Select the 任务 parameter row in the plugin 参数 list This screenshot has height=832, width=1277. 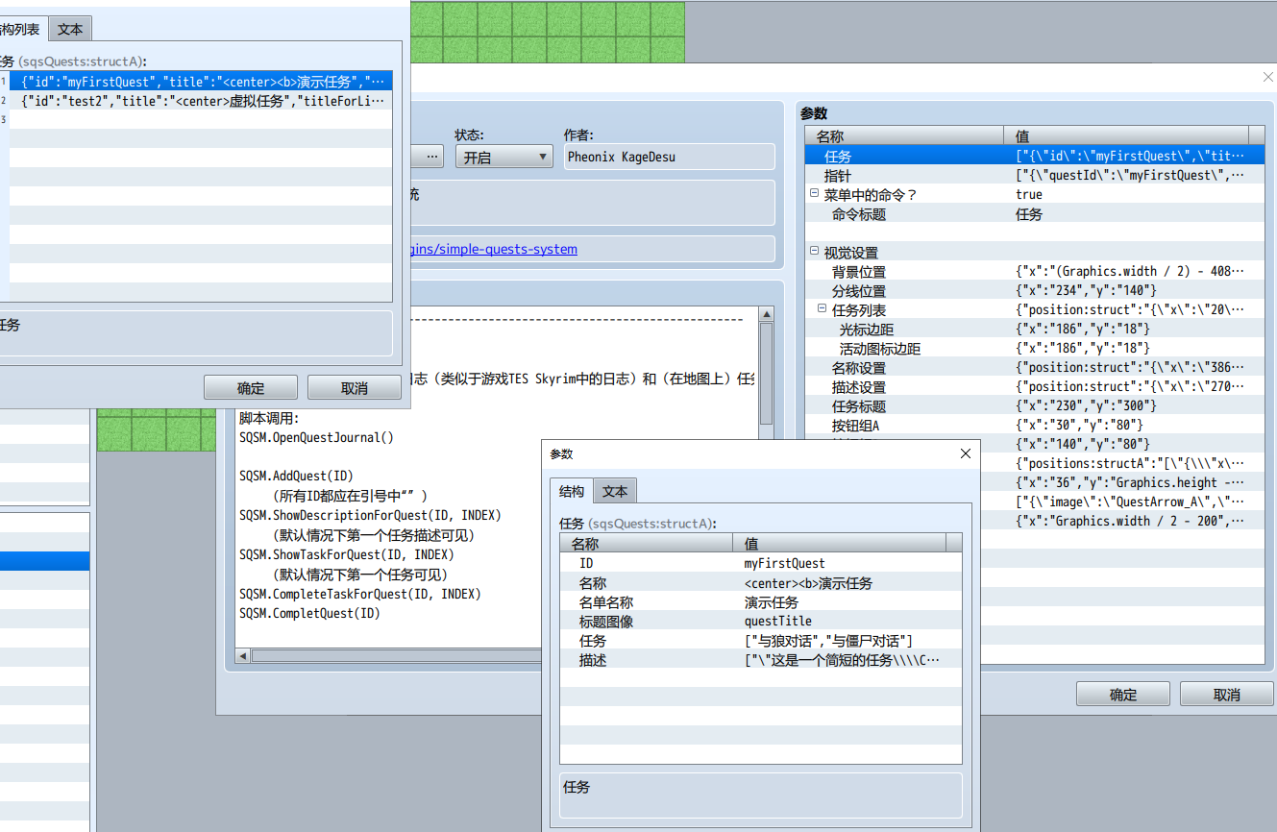pos(1034,156)
